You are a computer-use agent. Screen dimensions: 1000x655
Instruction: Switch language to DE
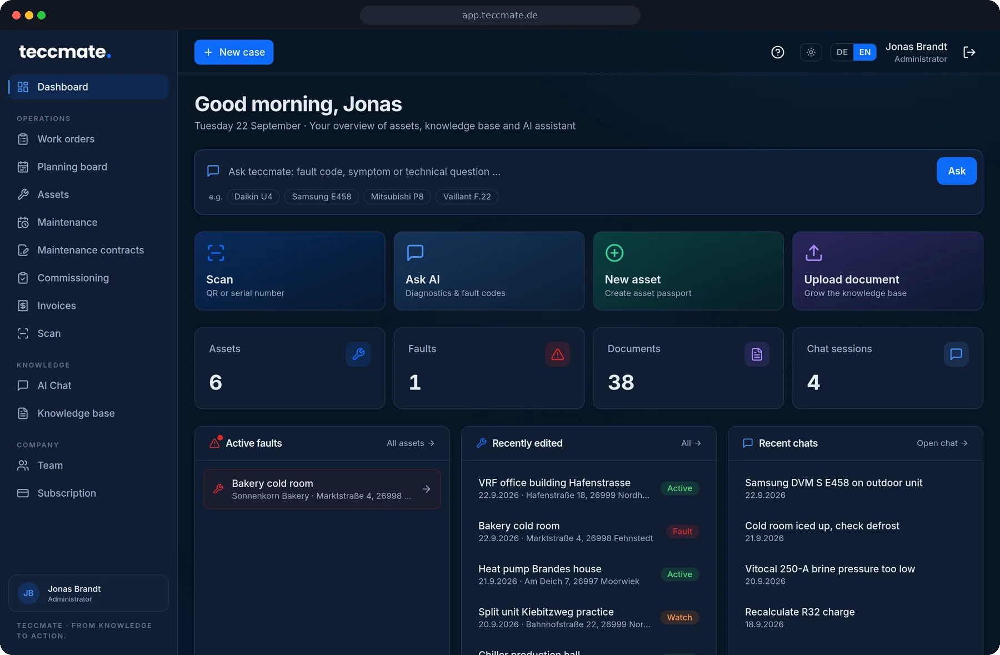842,52
